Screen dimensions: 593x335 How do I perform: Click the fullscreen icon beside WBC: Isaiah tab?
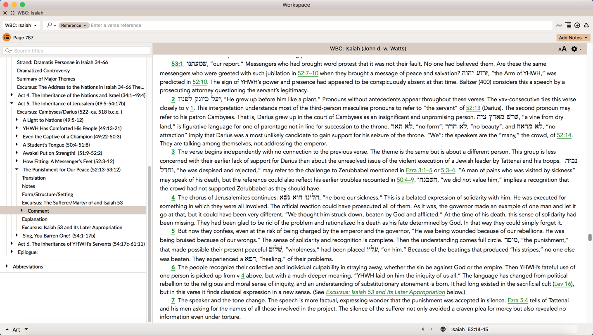tap(12, 13)
